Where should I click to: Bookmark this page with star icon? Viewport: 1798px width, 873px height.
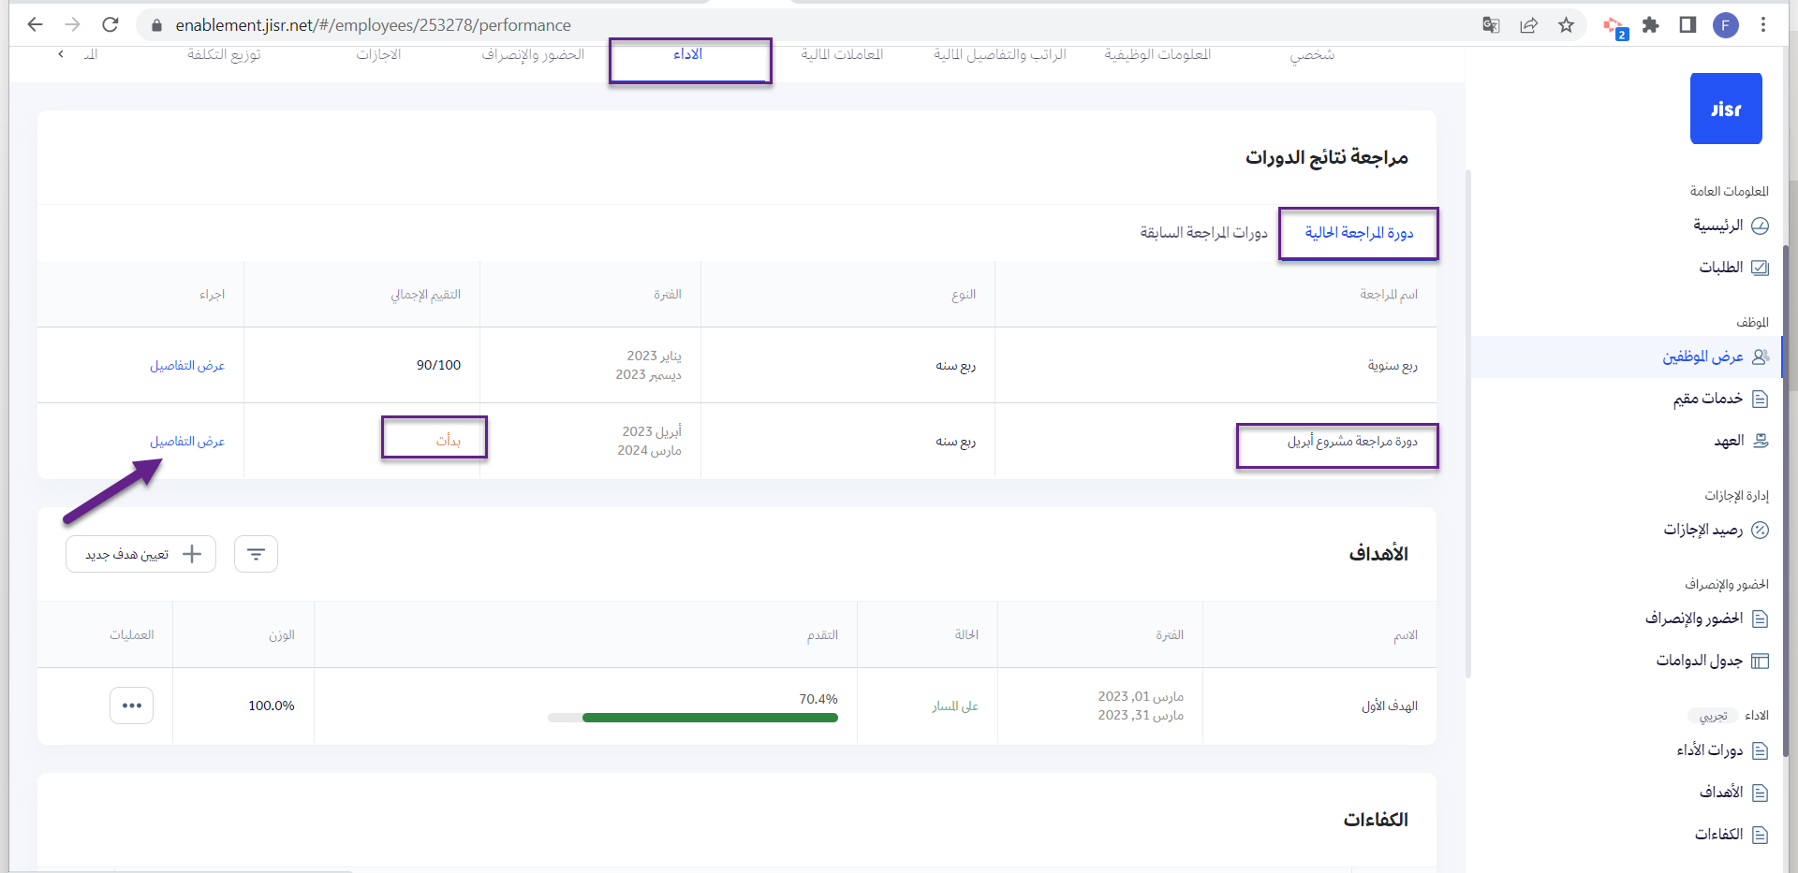[1566, 25]
